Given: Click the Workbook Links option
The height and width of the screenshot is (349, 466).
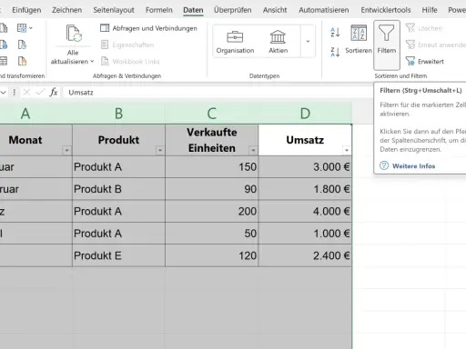Looking at the screenshot, I should pos(130,62).
